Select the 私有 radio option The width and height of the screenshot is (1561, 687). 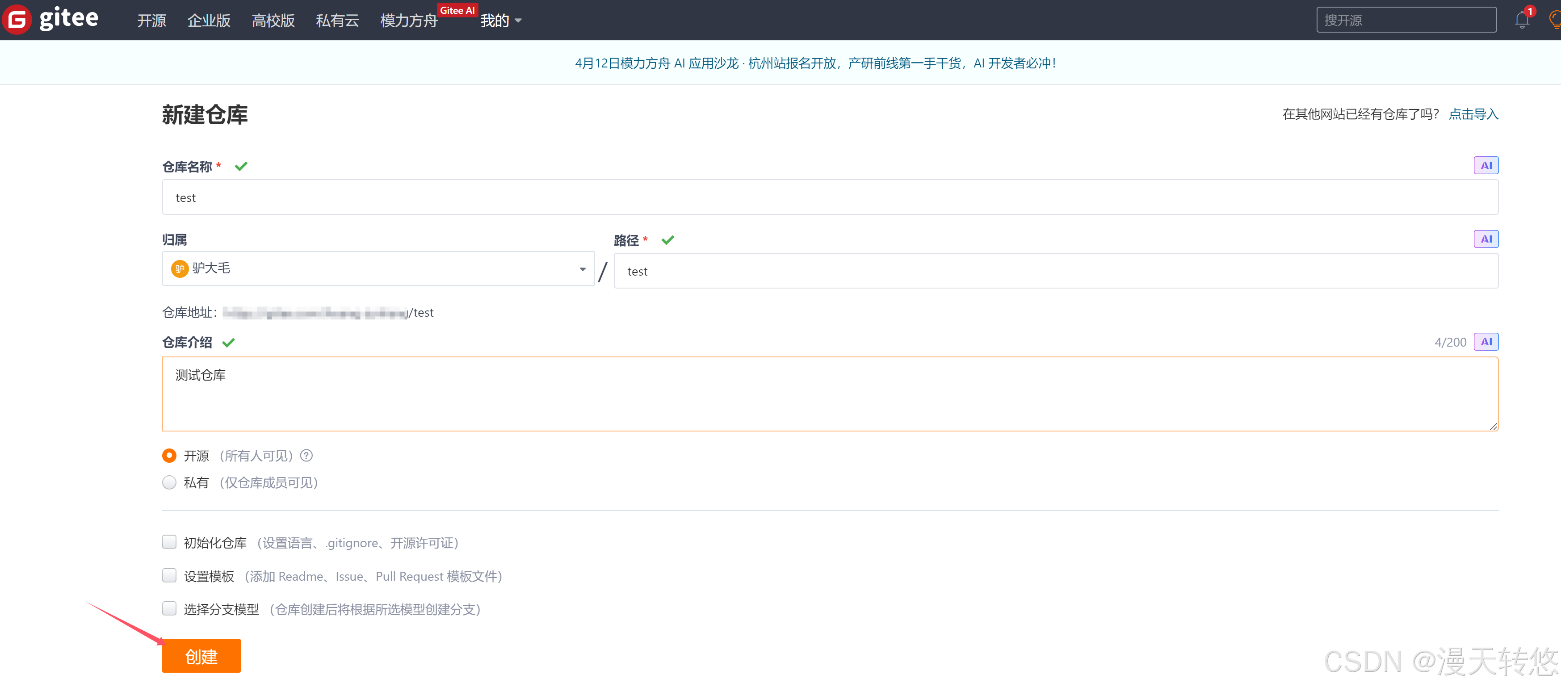[x=169, y=482]
